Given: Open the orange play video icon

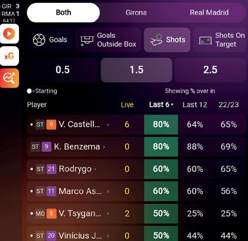Looking at the screenshot, I should pos(9,34).
